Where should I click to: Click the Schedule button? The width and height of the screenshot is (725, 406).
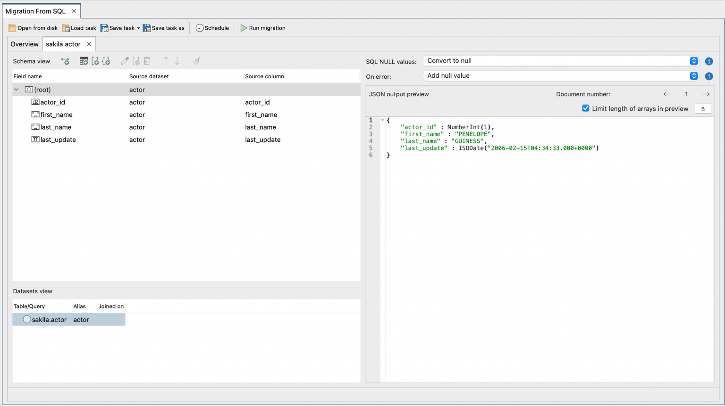212,28
